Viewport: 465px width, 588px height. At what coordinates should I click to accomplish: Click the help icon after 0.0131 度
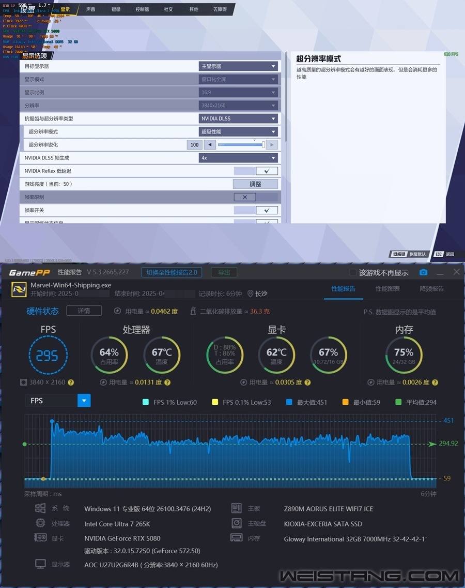[x=167, y=383]
